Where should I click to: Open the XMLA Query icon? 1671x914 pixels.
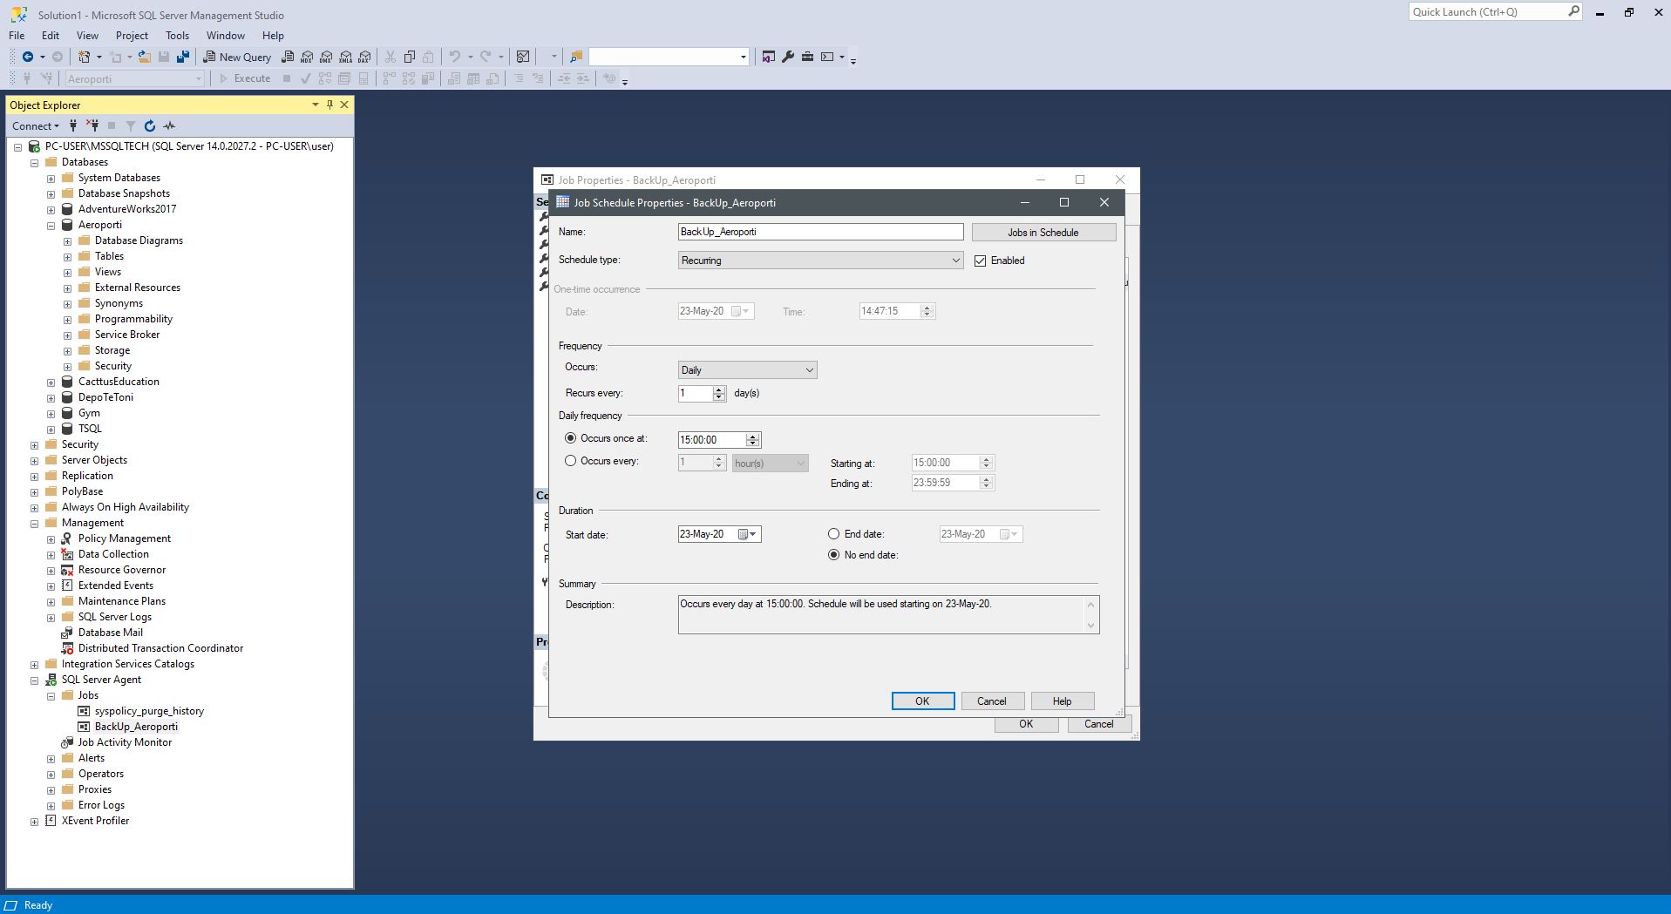click(345, 57)
